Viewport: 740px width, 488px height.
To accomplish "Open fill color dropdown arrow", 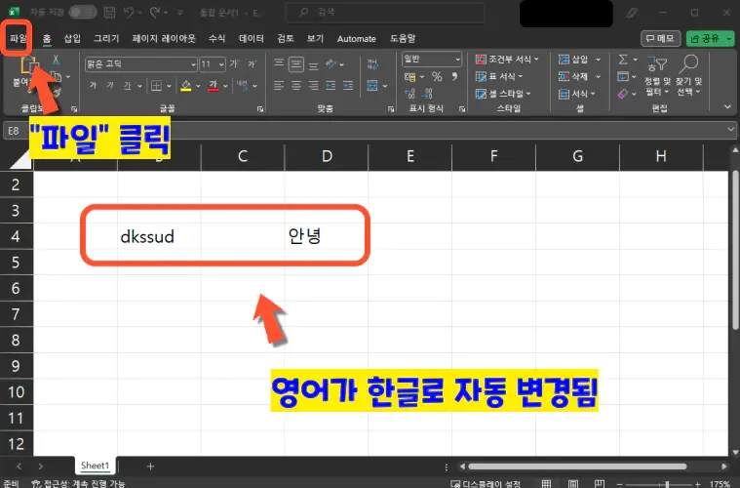I will point(198,86).
